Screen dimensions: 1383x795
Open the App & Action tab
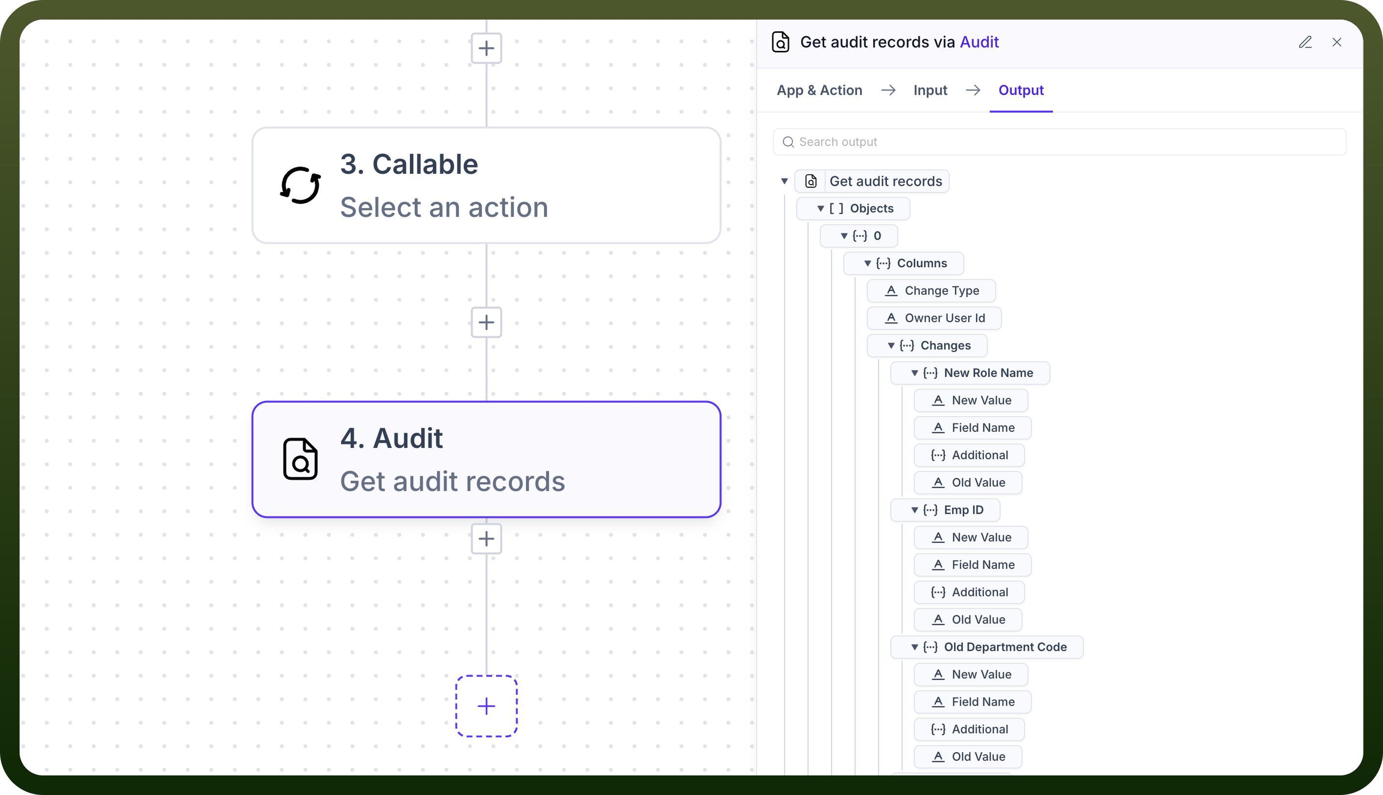pyautogui.click(x=819, y=90)
